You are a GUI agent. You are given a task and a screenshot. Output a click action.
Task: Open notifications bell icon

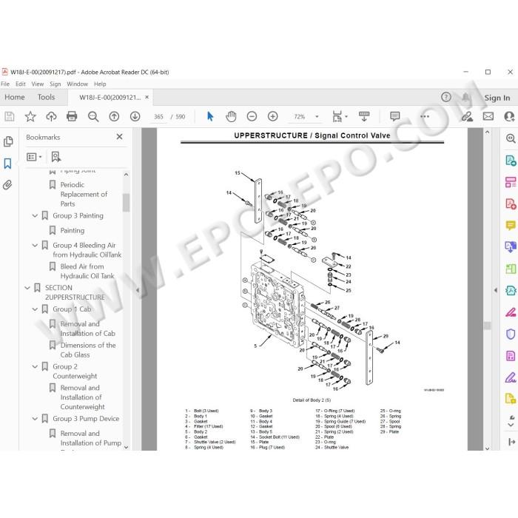(x=465, y=97)
